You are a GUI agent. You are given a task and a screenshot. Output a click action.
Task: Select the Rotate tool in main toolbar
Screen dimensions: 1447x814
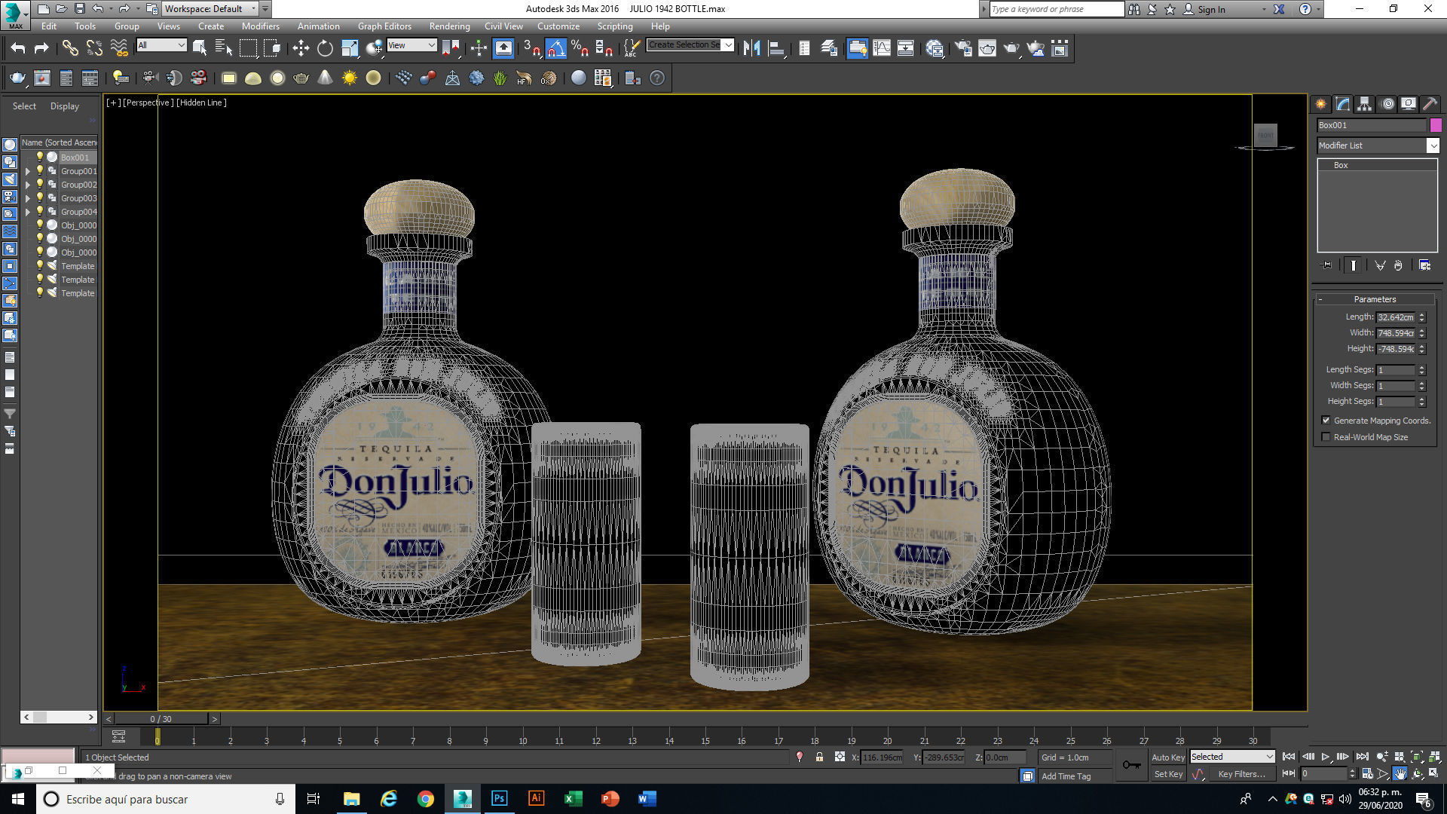(325, 48)
